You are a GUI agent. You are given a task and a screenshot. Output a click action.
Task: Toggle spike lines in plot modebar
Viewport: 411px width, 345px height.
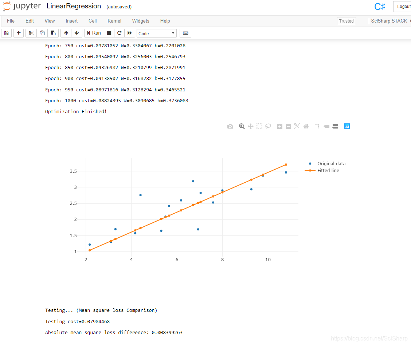point(317,126)
